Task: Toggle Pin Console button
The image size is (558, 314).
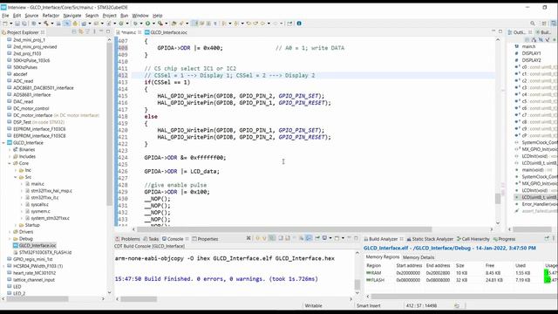Action: click(x=317, y=238)
